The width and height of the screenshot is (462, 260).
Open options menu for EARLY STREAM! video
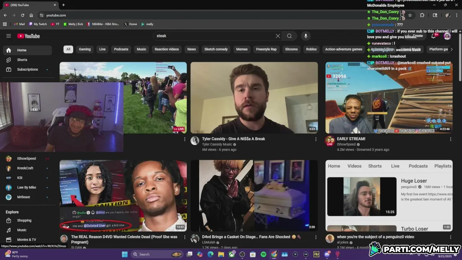[450, 139]
